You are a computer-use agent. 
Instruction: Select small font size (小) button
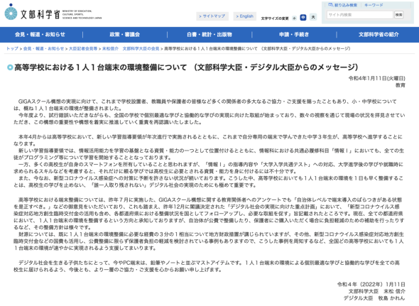294,18
